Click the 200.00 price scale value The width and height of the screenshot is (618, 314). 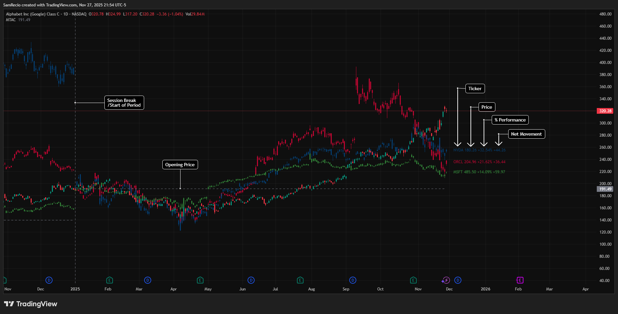coord(605,184)
